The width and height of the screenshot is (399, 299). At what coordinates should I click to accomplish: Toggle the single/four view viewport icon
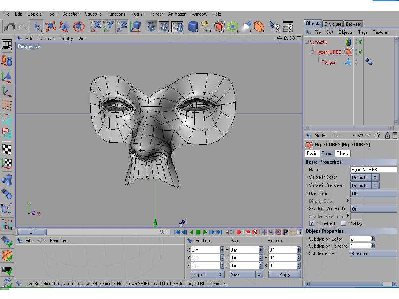click(299, 39)
